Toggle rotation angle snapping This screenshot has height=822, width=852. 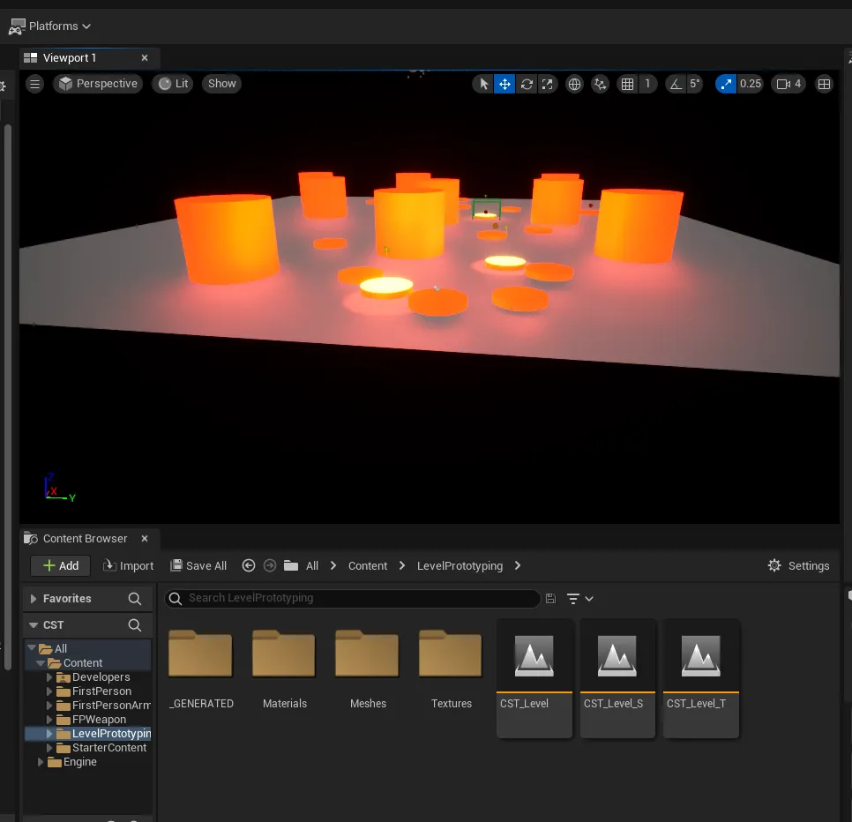[x=676, y=84]
